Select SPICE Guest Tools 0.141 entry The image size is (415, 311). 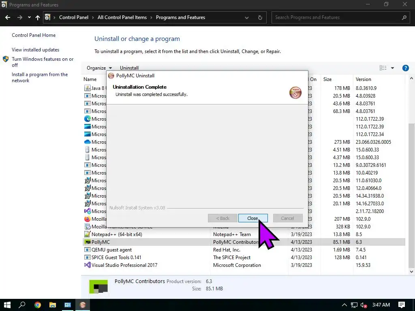tap(116, 257)
